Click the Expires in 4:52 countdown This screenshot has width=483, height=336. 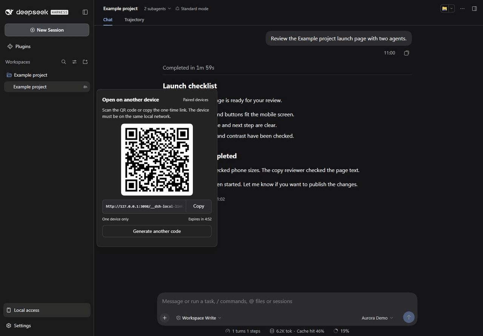200,219
